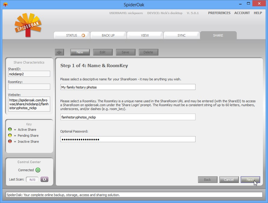This screenshot has width=268, height=203.
Task: Click the 'Last Scan:' label
Action: [17, 179]
